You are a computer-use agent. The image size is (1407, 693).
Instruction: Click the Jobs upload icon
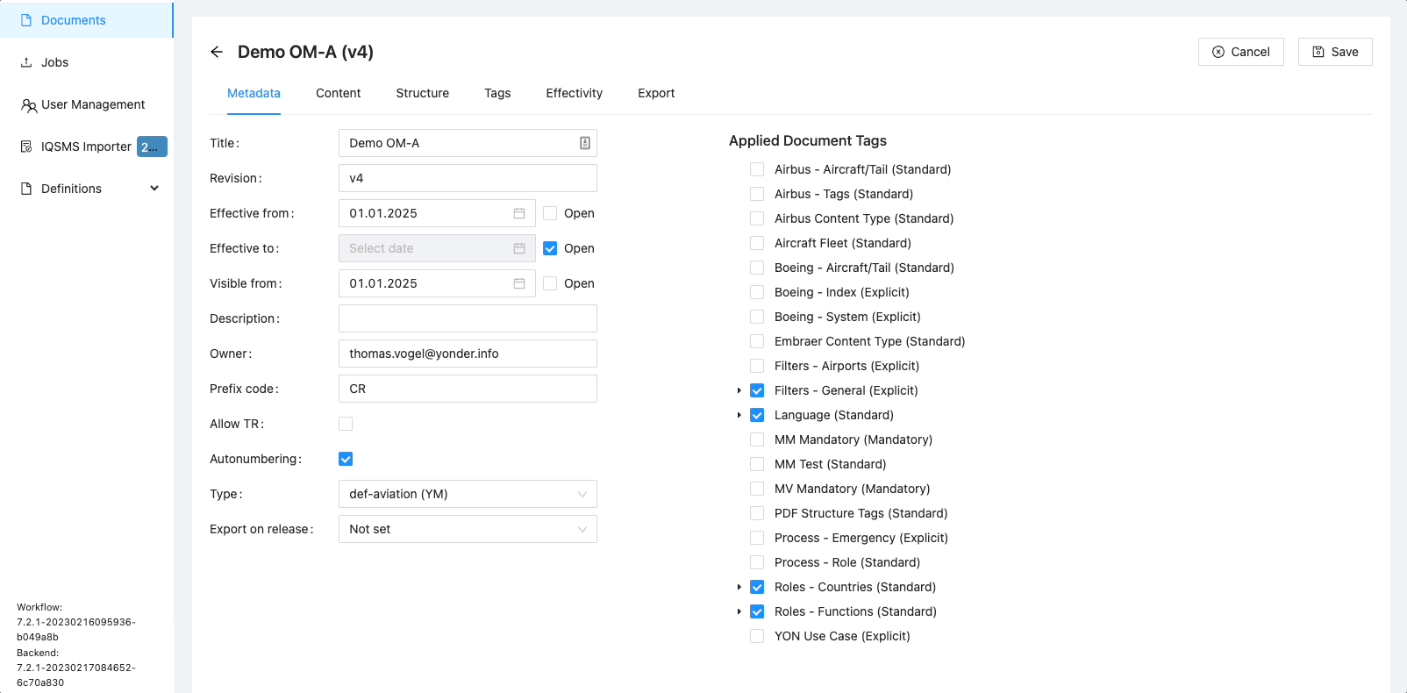click(x=26, y=62)
